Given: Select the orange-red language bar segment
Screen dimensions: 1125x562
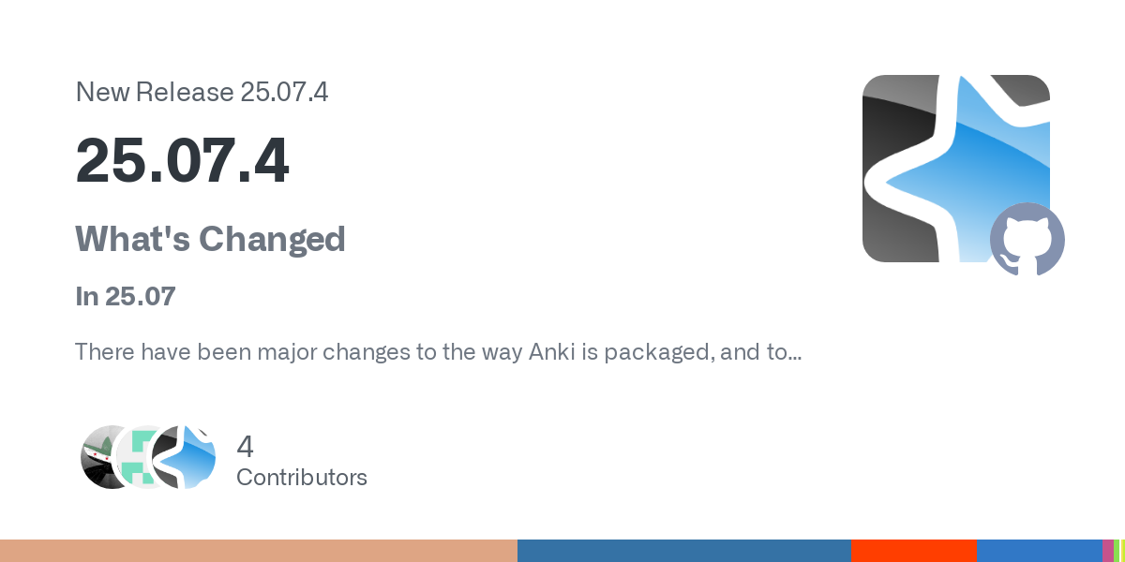Looking at the screenshot, I should 914,551.
